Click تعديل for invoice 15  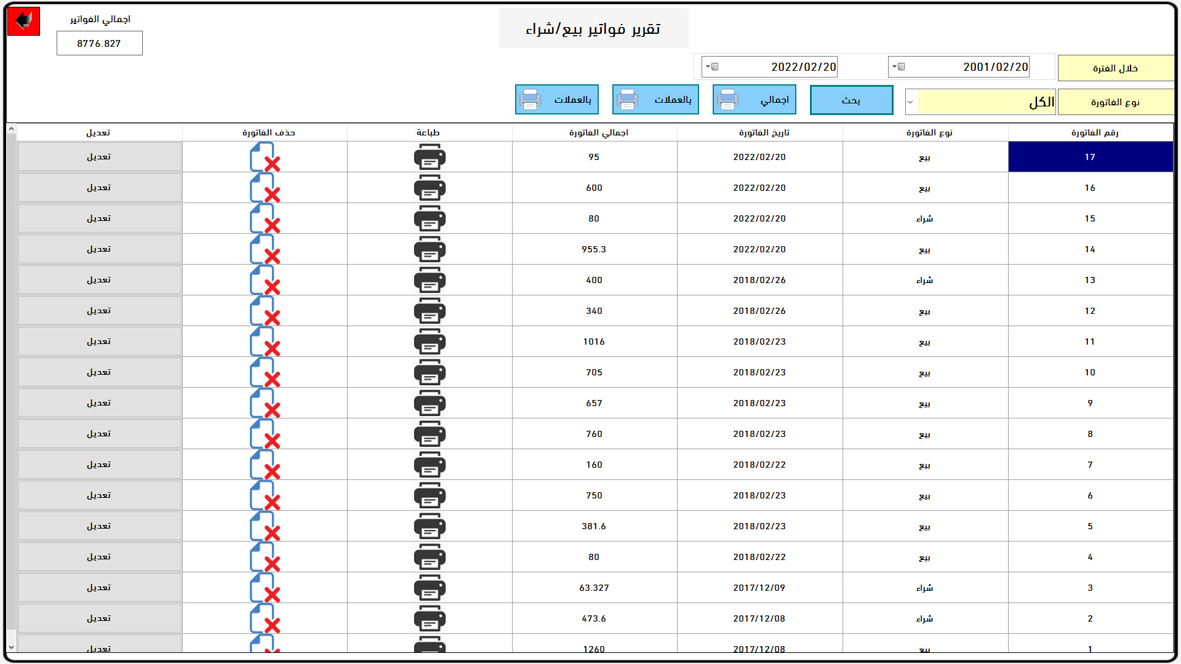point(99,218)
